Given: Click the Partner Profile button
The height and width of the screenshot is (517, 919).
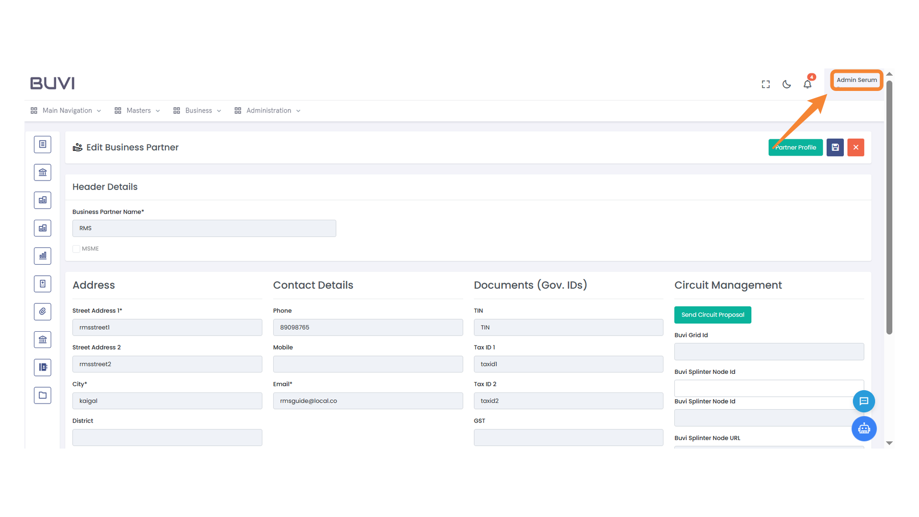Looking at the screenshot, I should [x=796, y=147].
